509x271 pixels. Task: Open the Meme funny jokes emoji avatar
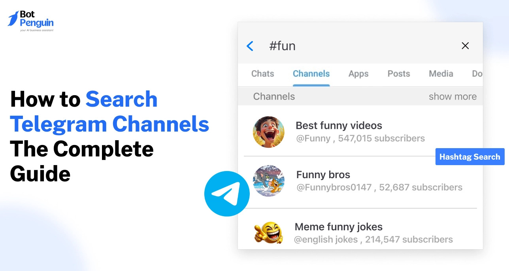(269, 233)
